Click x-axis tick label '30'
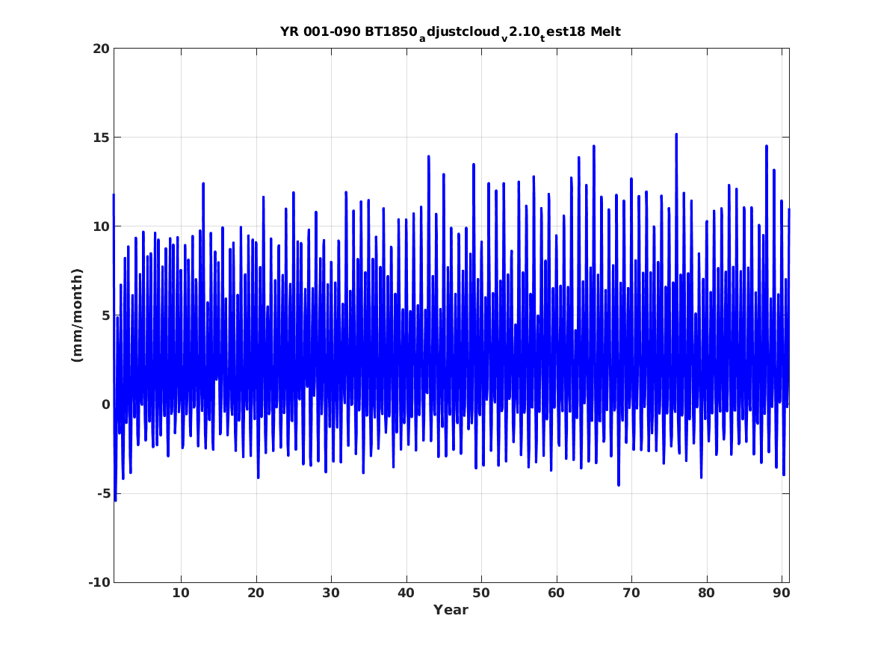Image resolution: width=872 pixels, height=654 pixels. click(x=331, y=593)
